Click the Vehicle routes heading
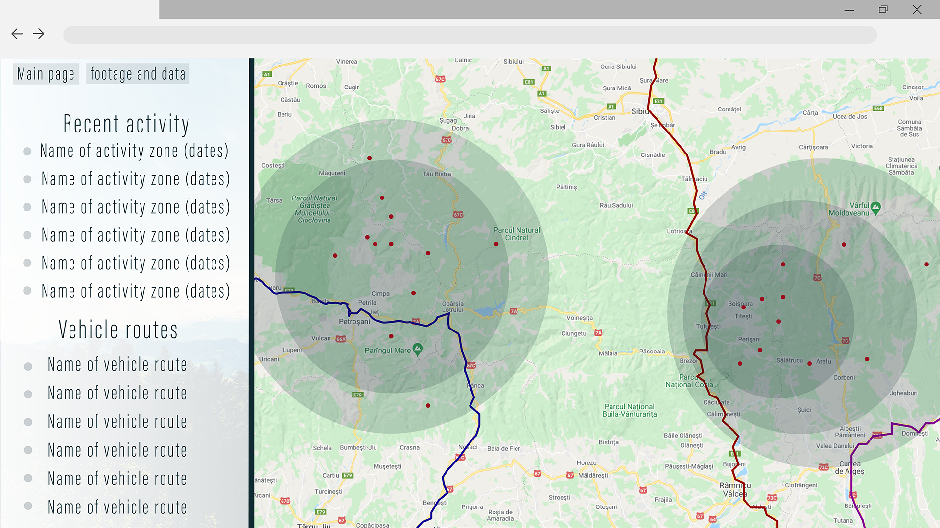Image resolution: width=940 pixels, height=528 pixels. tap(118, 330)
